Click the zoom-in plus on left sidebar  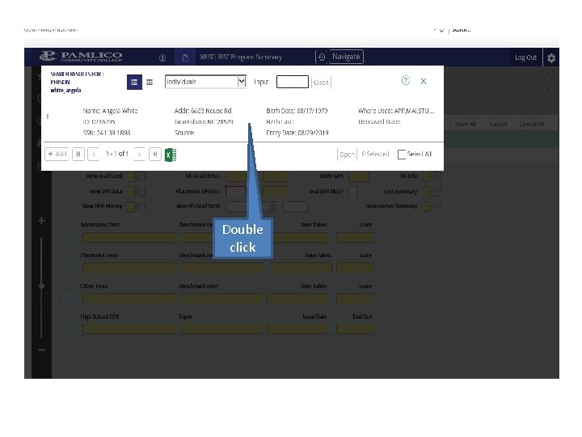(x=41, y=221)
